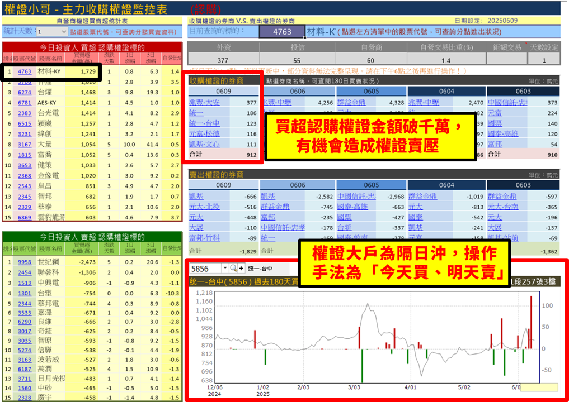
Task: Click broker 元大-北投 in 0609 sellers
Action: pos(204,207)
